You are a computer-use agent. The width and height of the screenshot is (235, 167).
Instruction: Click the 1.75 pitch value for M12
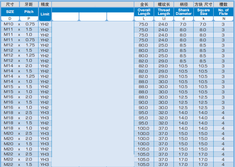(x=30, y=45)
